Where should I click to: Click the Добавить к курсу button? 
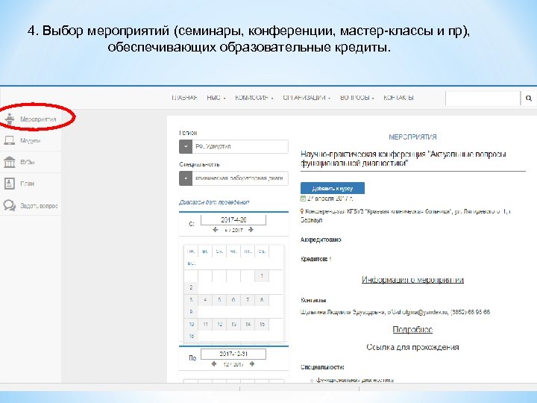pyautogui.click(x=333, y=188)
